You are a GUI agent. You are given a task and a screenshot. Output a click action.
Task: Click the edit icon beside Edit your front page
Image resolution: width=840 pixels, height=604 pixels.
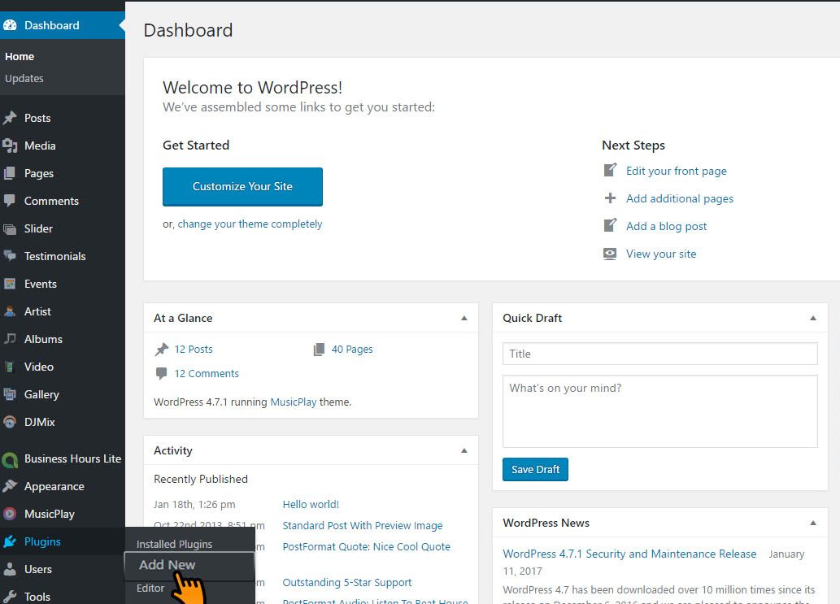tap(610, 170)
